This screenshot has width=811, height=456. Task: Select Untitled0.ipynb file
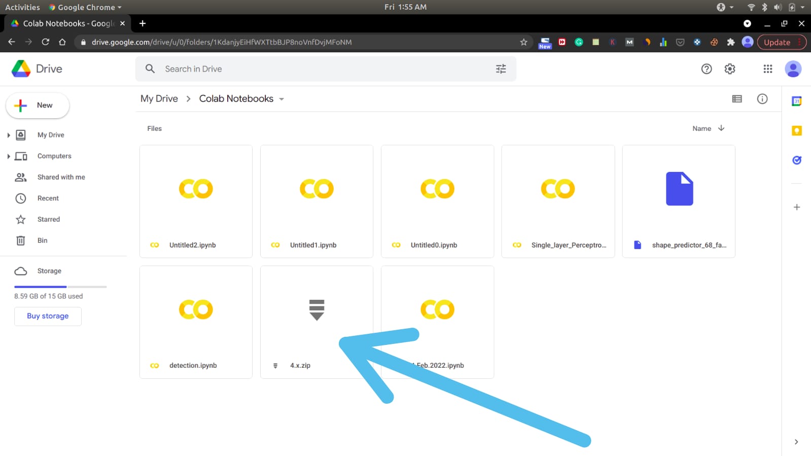point(437,201)
